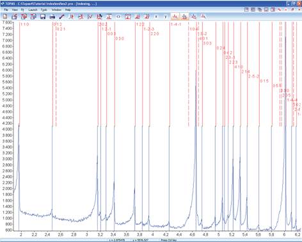Image resolution: width=302 pixels, height=242 pixels.
Task: Open the Tools menu
Action: (44, 10)
